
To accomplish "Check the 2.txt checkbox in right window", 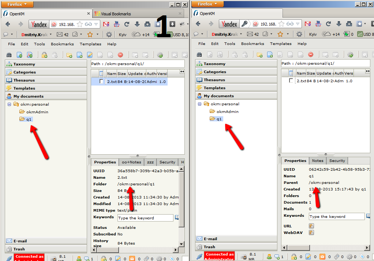I will [291, 81].
